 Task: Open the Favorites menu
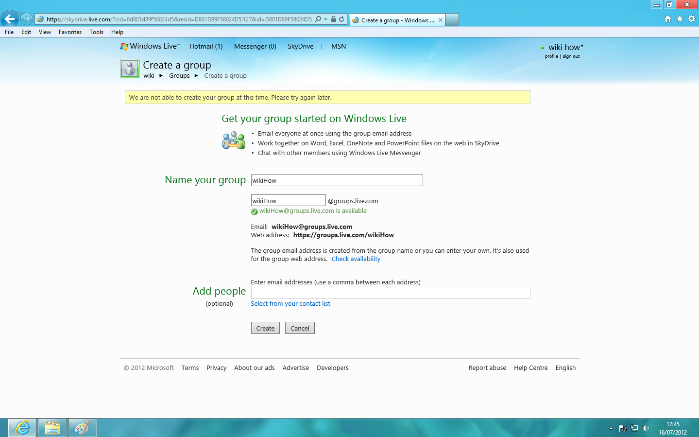point(70,32)
